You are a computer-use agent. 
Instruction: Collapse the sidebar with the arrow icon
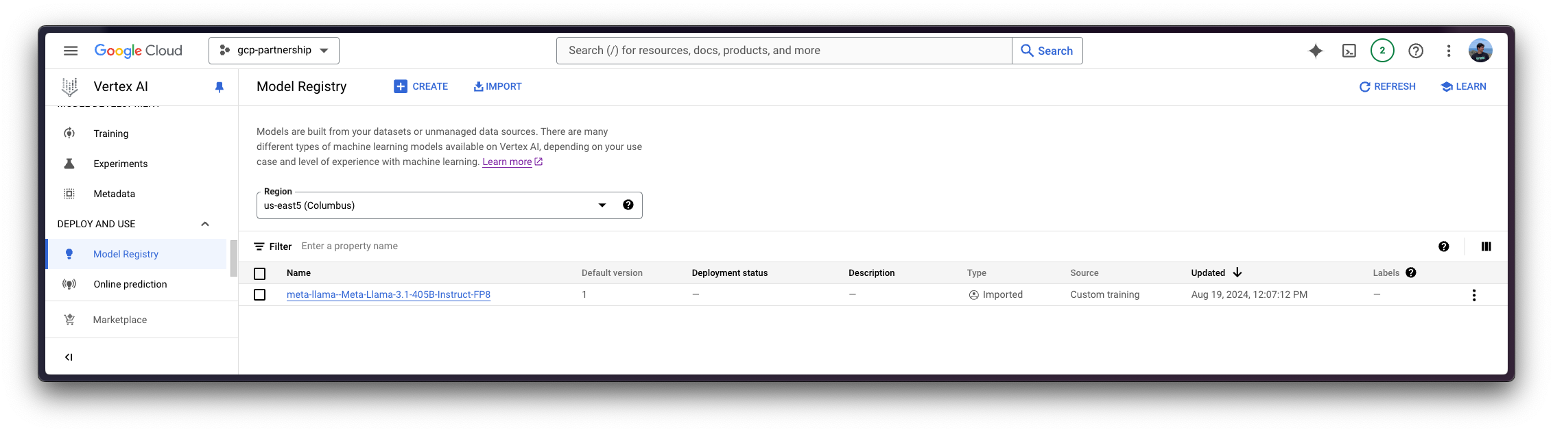click(x=69, y=357)
